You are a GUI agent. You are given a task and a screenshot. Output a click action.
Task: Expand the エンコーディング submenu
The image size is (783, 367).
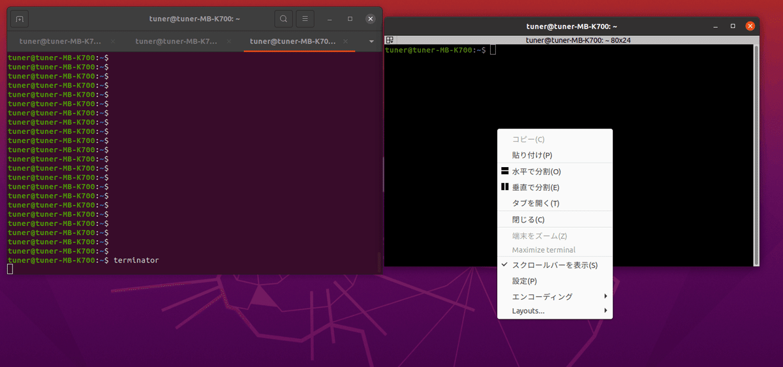(x=555, y=297)
